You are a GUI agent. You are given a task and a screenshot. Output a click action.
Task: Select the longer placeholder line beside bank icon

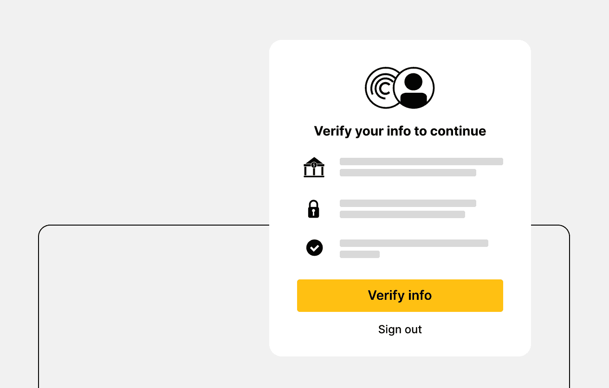(x=421, y=162)
